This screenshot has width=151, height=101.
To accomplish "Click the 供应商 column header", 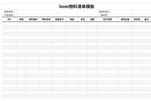I will coord(137,19).
